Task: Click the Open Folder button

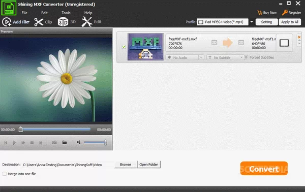Action: pyautogui.click(x=148, y=165)
